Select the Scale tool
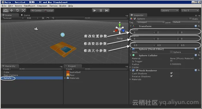 coord(23,11)
